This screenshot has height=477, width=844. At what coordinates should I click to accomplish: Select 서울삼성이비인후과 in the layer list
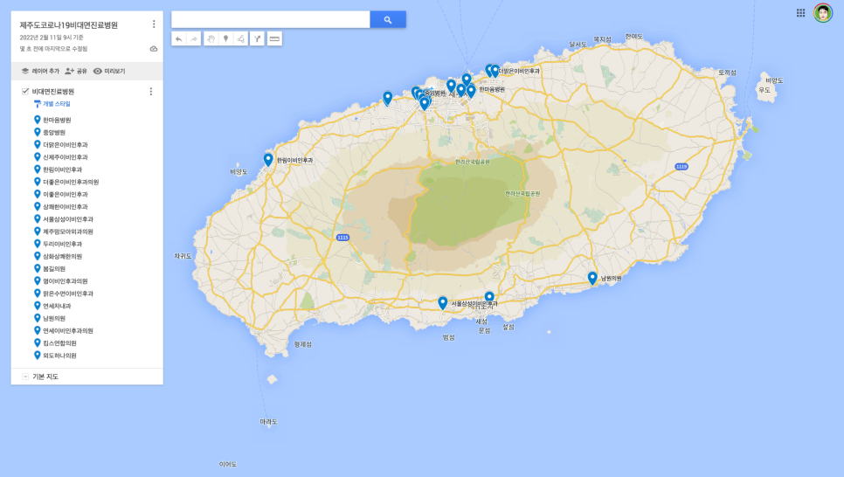point(68,219)
